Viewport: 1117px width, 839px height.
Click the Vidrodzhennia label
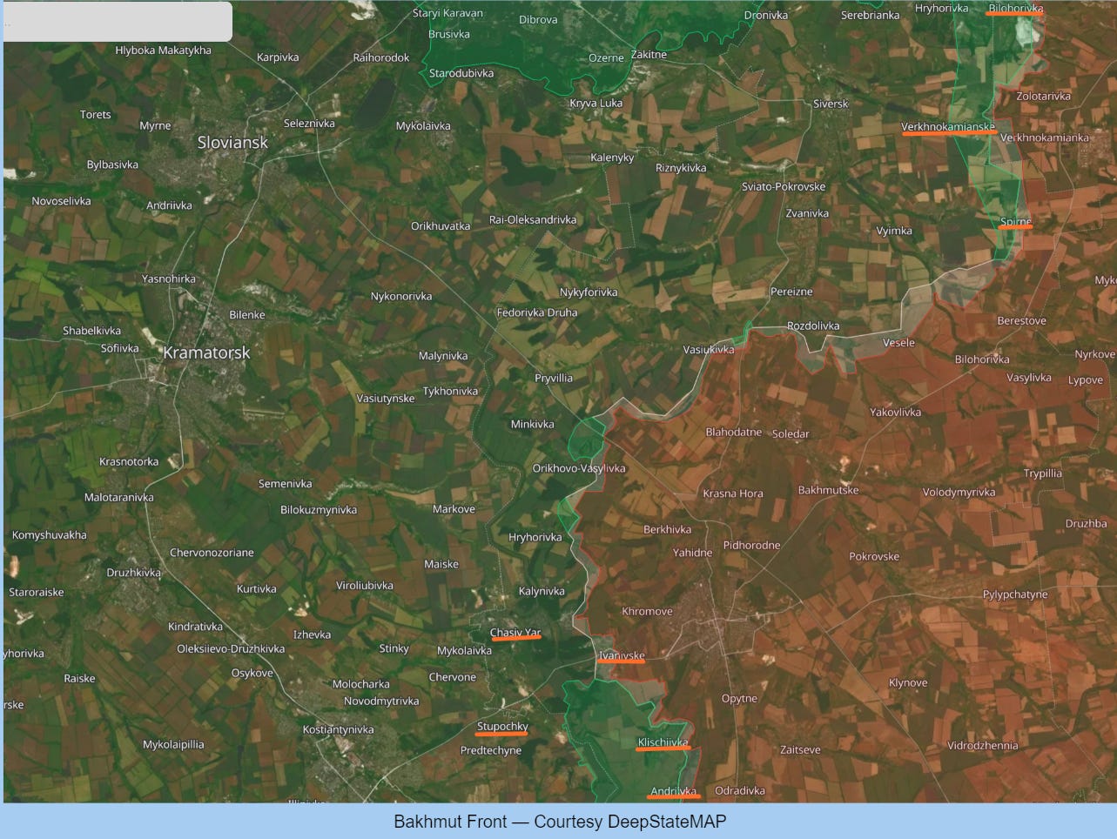[982, 745]
